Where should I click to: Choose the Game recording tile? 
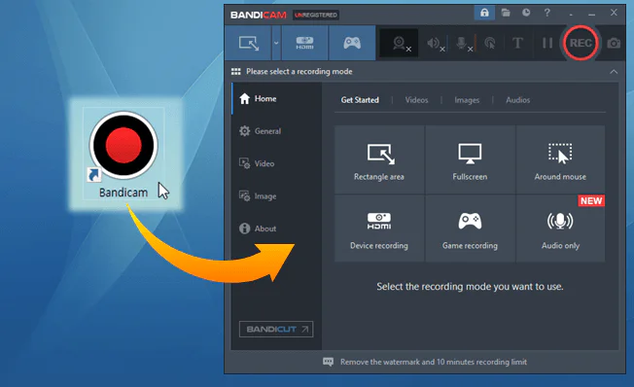470,229
